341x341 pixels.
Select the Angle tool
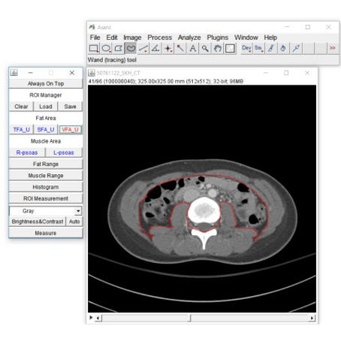[x=155, y=48]
